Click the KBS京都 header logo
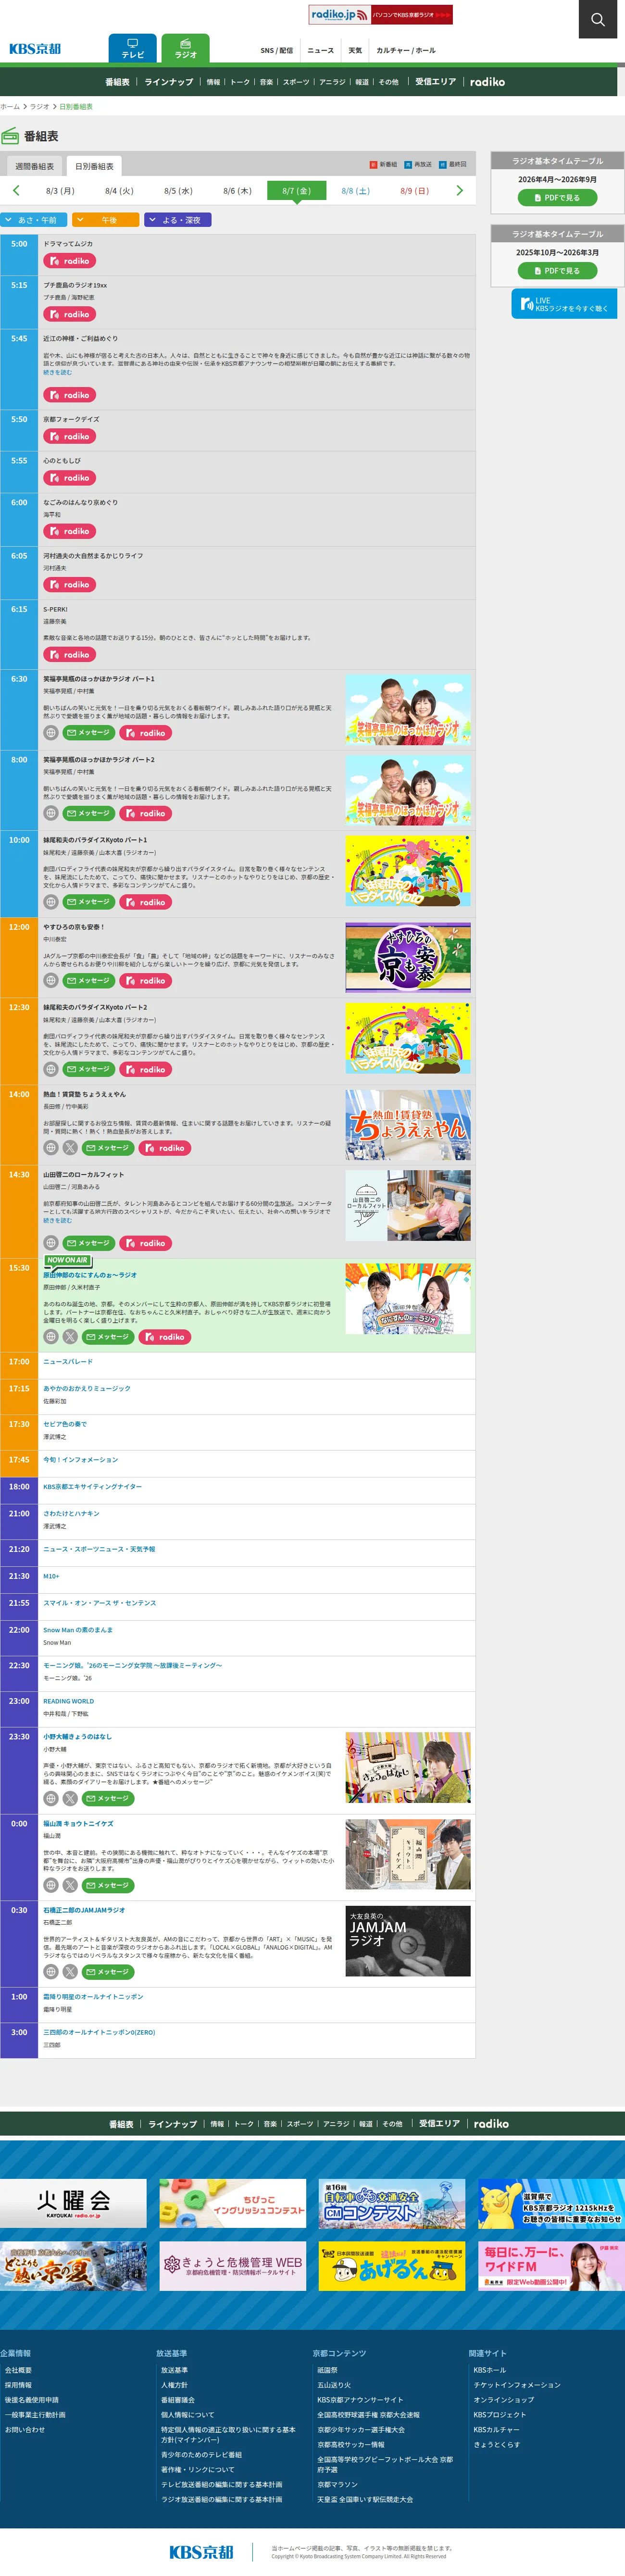625x2576 pixels. (x=35, y=48)
